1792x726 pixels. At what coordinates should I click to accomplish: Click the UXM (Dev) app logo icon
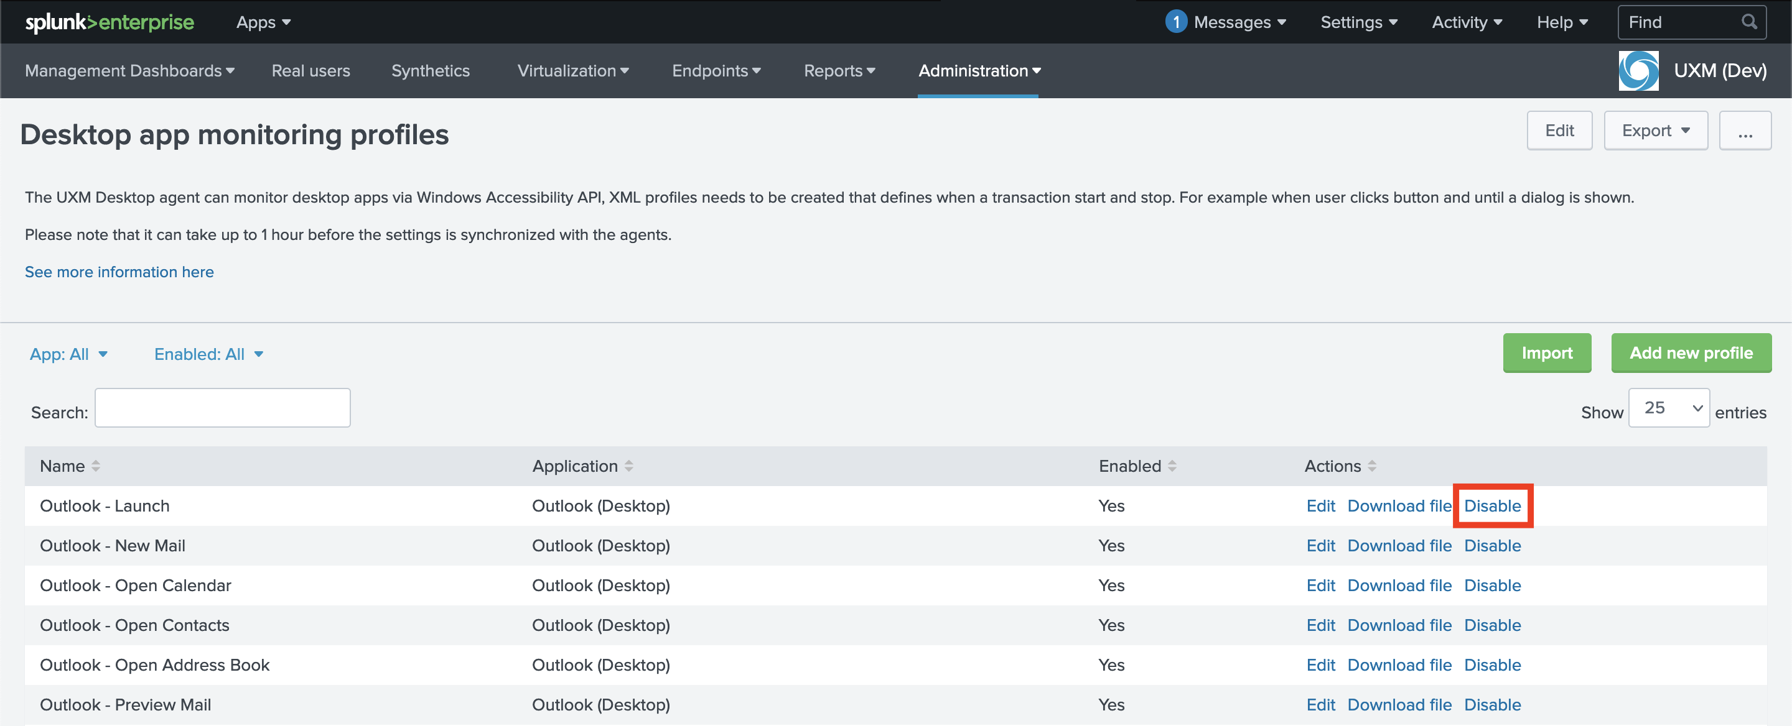click(x=1638, y=71)
